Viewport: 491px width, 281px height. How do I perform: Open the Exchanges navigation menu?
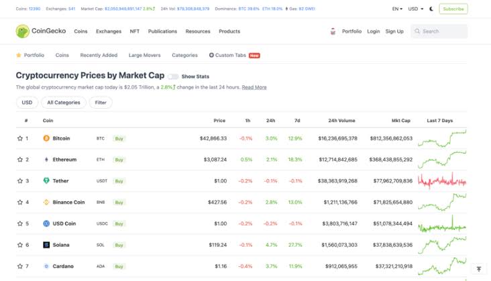click(109, 32)
